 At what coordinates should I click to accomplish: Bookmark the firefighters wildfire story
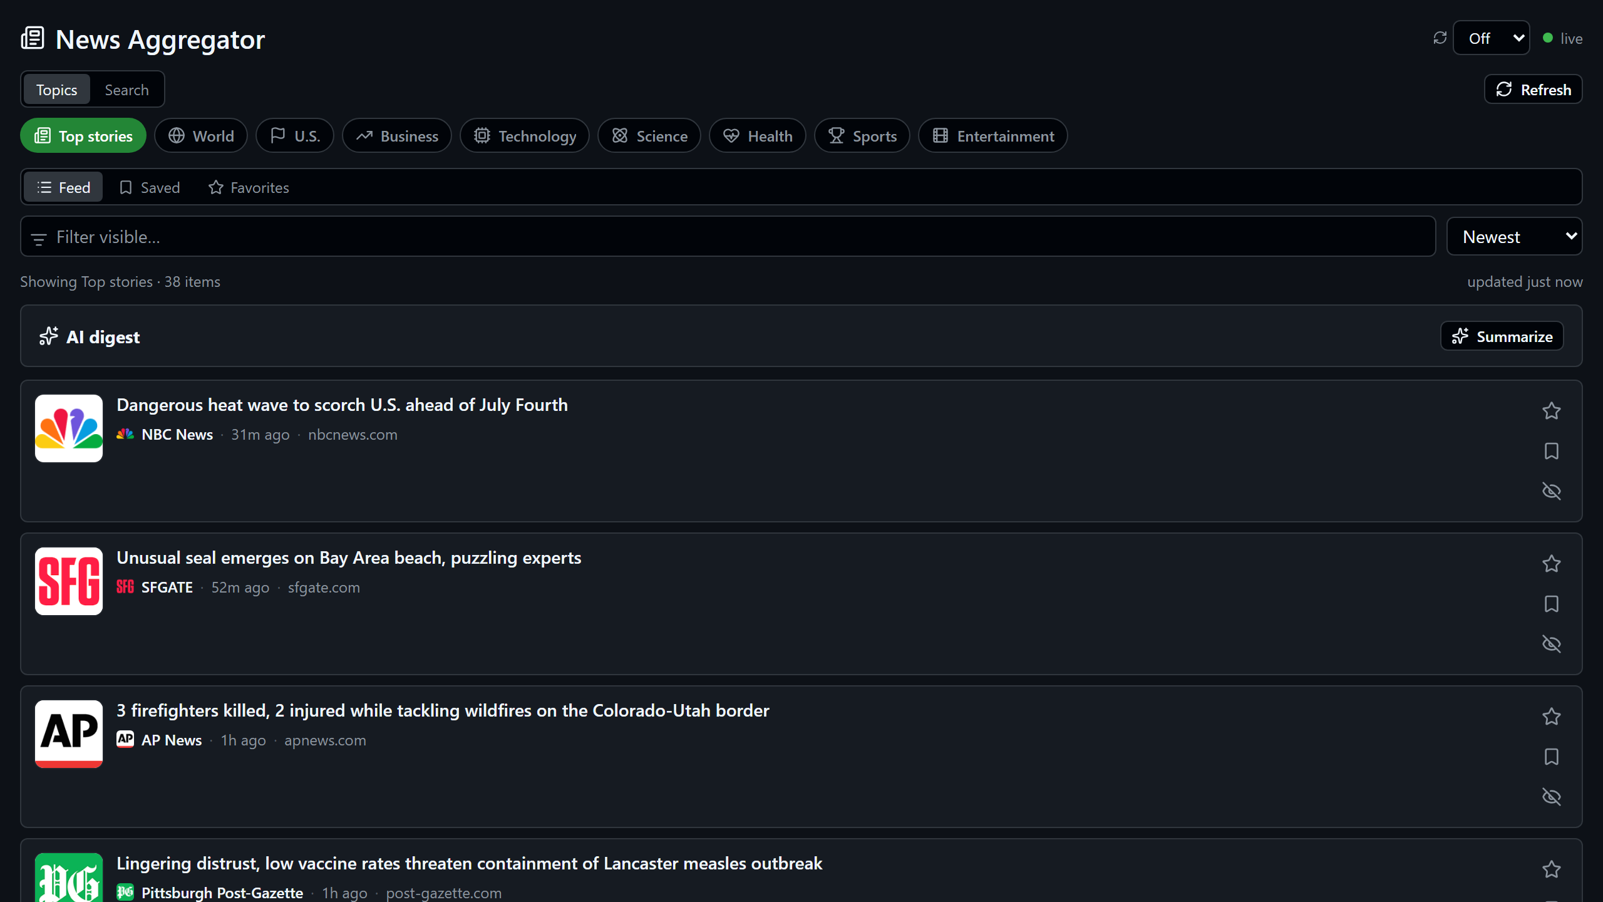coord(1552,757)
